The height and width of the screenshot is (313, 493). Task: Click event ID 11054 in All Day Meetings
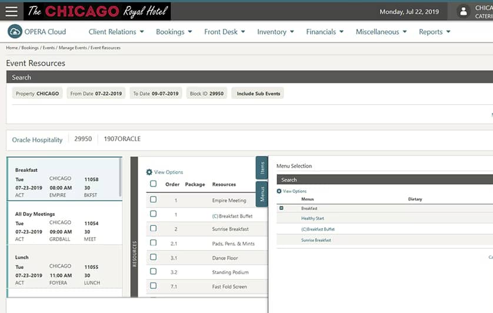pos(91,224)
